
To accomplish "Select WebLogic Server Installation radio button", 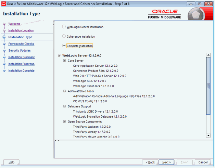I will click(x=64, y=27).
